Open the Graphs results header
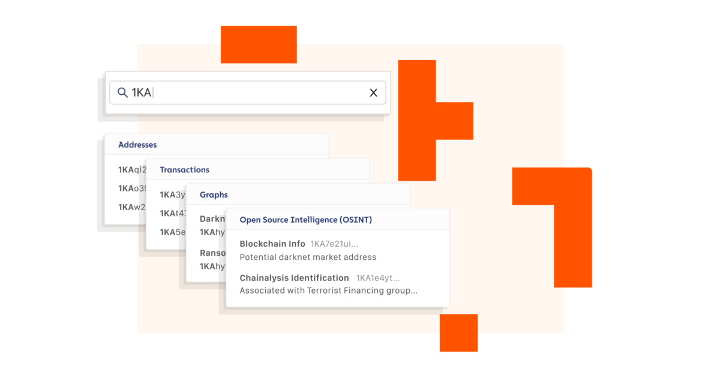This screenshot has width=720, height=380. [214, 195]
